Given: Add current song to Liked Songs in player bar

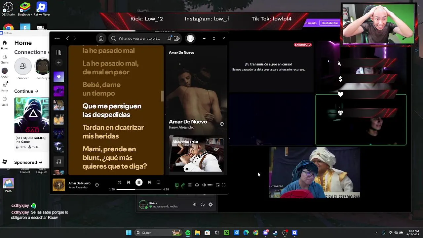Looking at the screenshot, I should [x=97, y=185].
